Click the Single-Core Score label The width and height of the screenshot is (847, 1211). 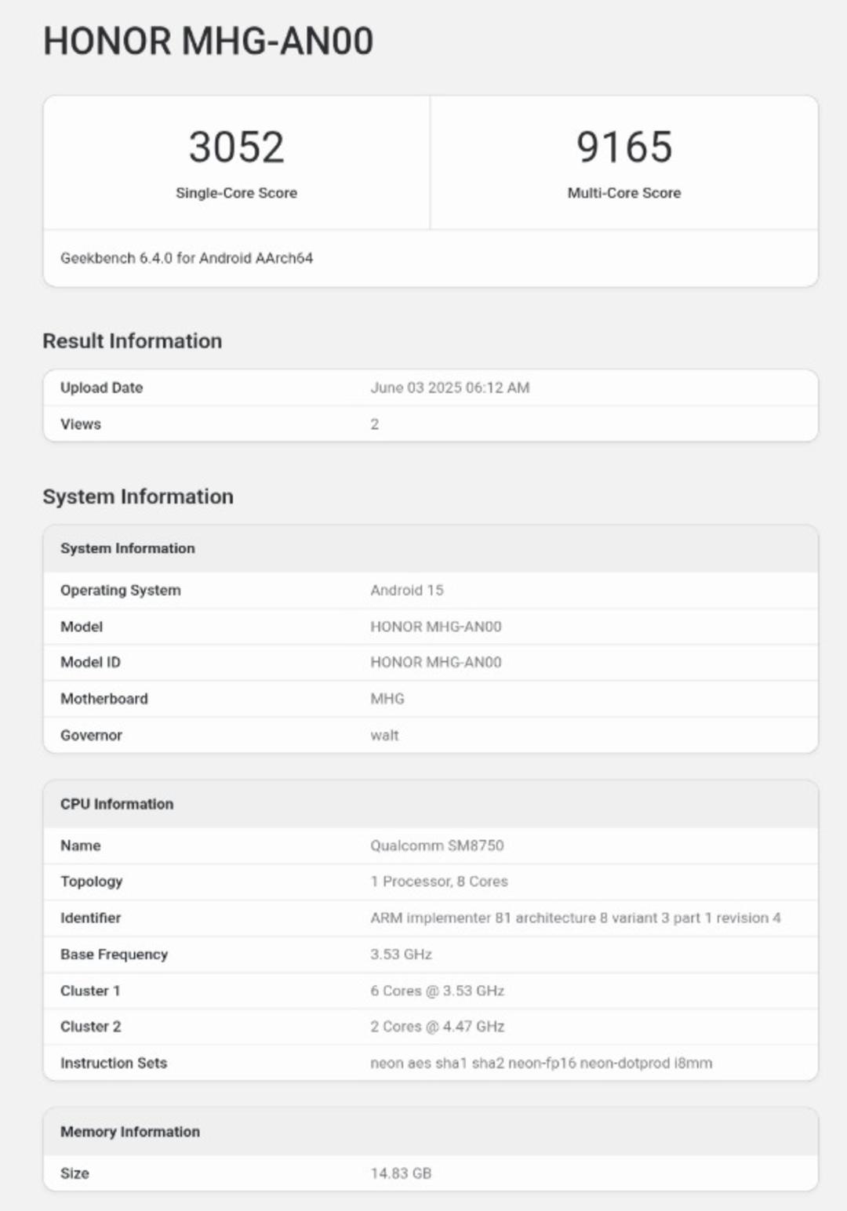click(x=236, y=193)
